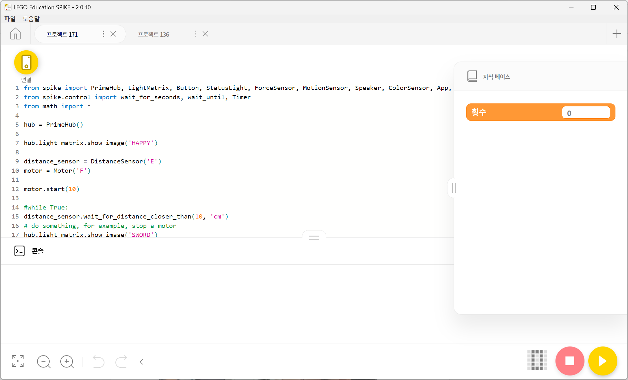Close the 프로젝트 171 tab
This screenshot has width=628, height=380.
(113, 34)
